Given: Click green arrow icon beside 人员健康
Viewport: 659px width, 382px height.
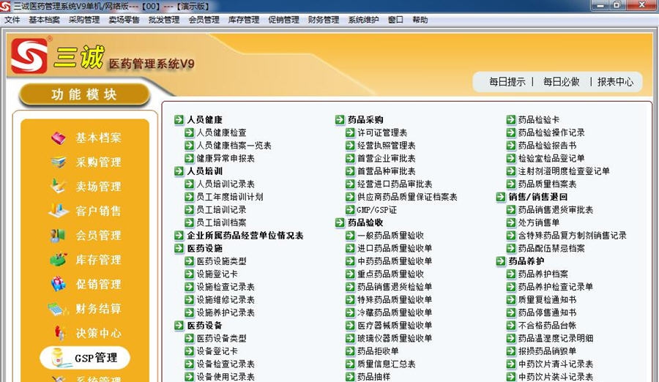Looking at the screenshot, I should (x=179, y=120).
